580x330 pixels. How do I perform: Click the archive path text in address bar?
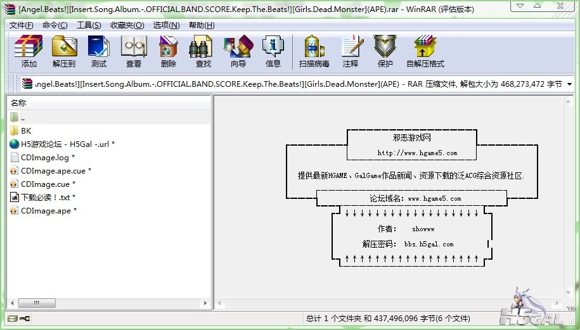298,84
